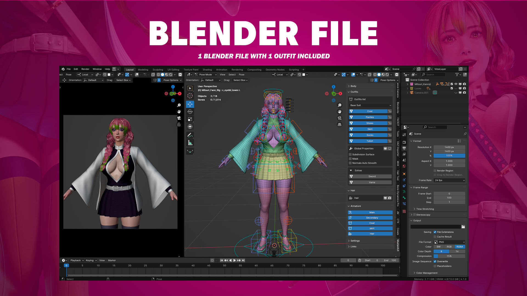
Task: Open the Geometry Nodes workspace tab
Action: (275, 70)
